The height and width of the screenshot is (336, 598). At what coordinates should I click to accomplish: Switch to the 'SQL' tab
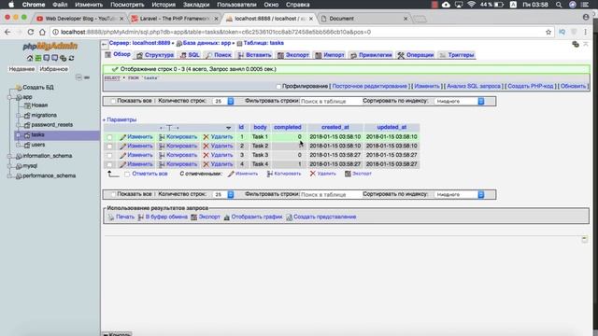[x=190, y=55]
